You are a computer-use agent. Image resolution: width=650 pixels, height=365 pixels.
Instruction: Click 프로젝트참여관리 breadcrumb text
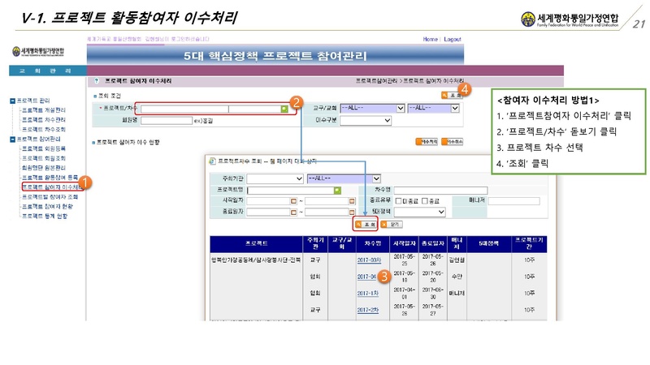[377, 80]
